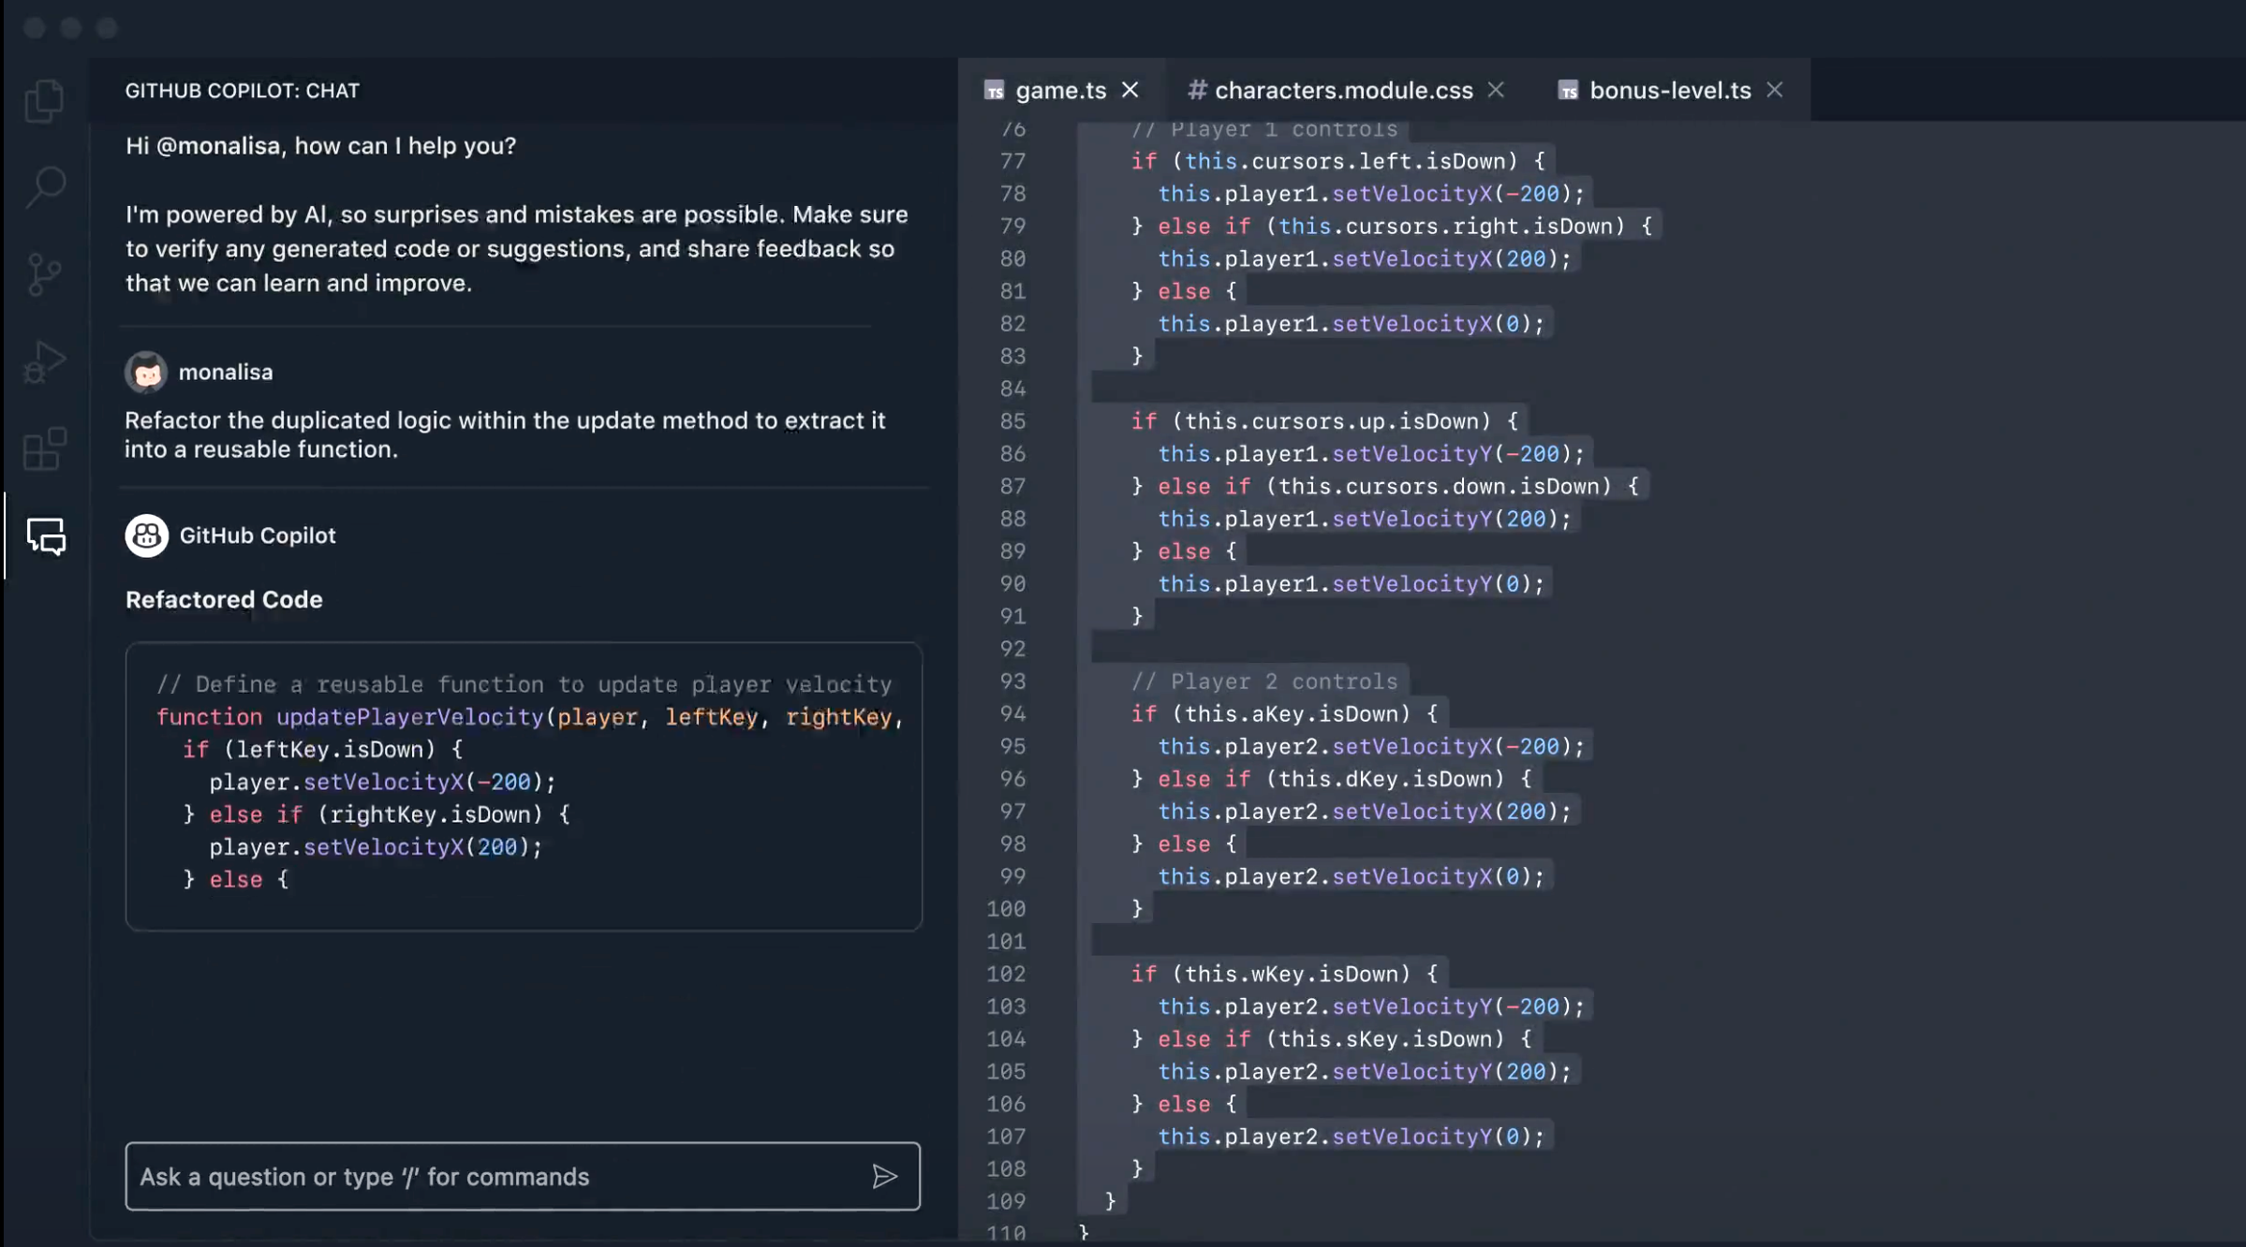
Task: Click line number 93 in gutter
Action: pos(1012,682)
